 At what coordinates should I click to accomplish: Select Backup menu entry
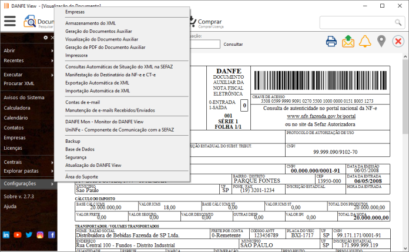(x=73, y=141)
